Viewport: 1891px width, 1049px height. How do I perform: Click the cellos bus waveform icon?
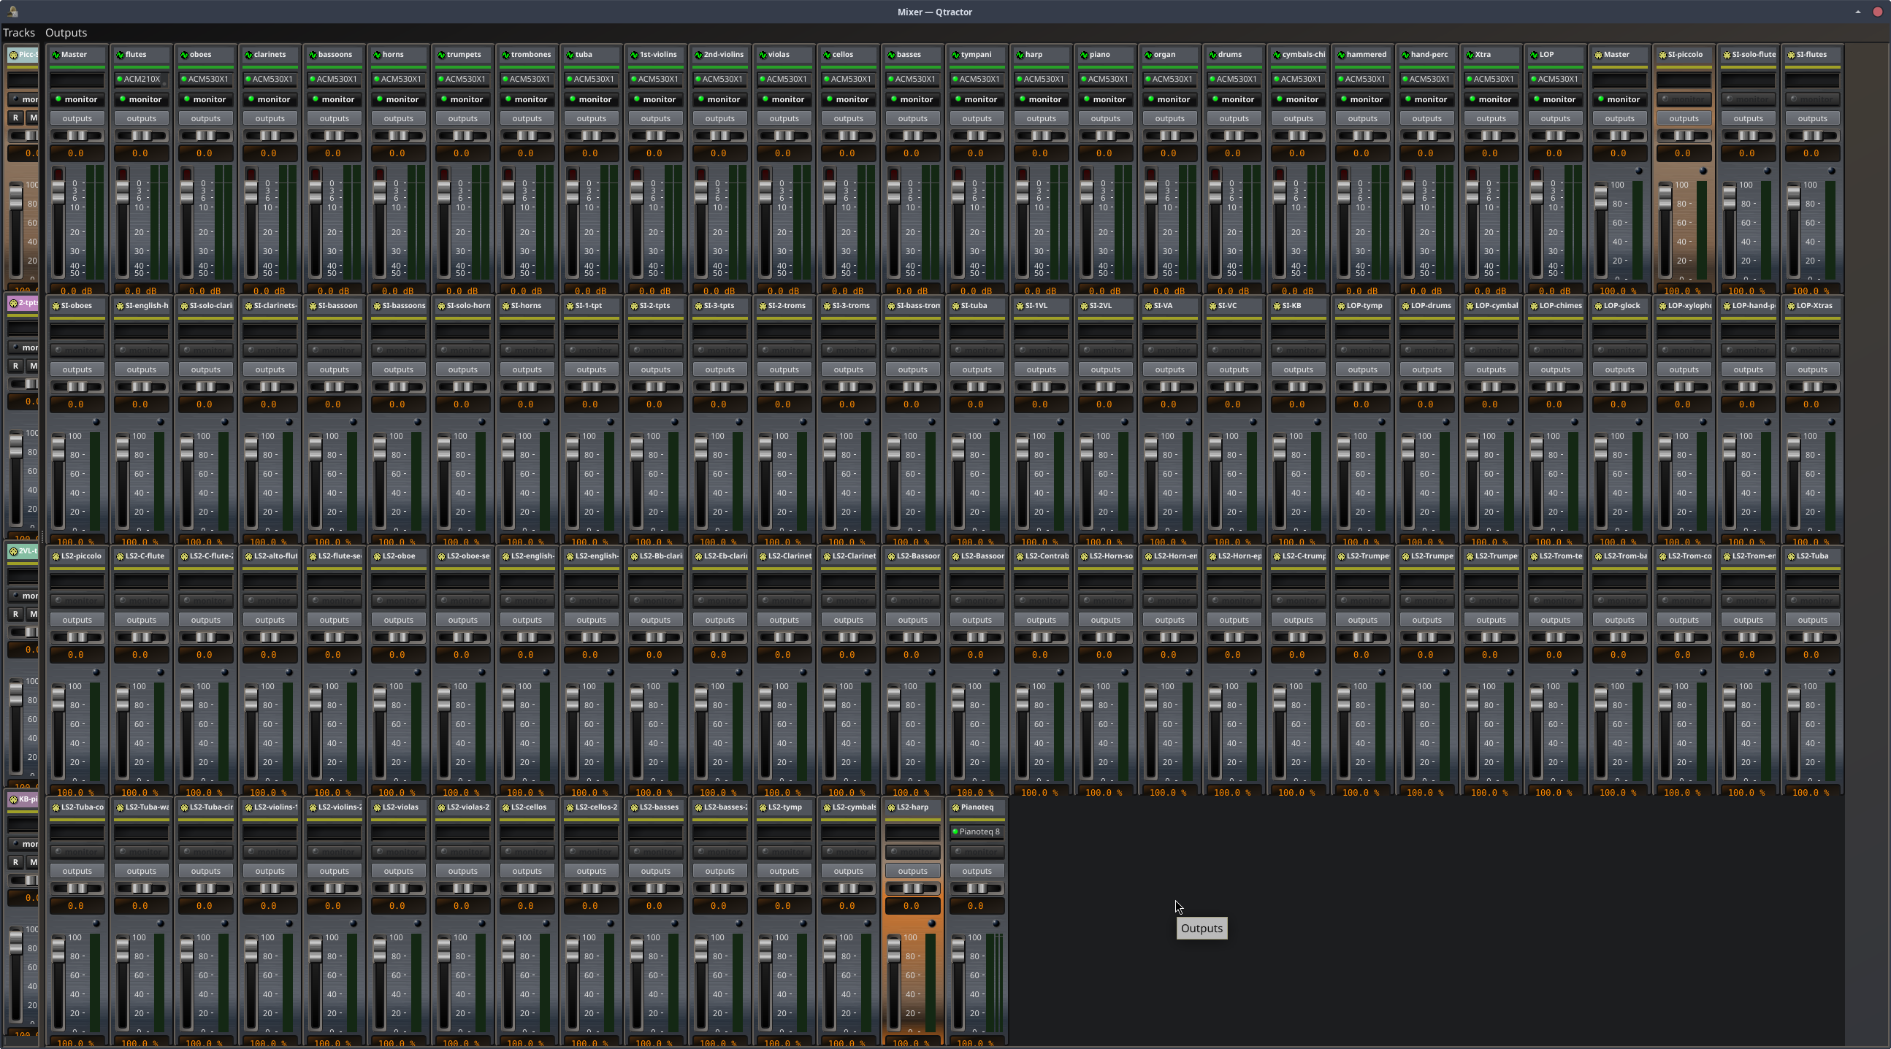pyautogui.click(x=828, y=55)
